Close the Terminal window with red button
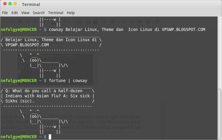222x140 pixels. tap(5, 4)
